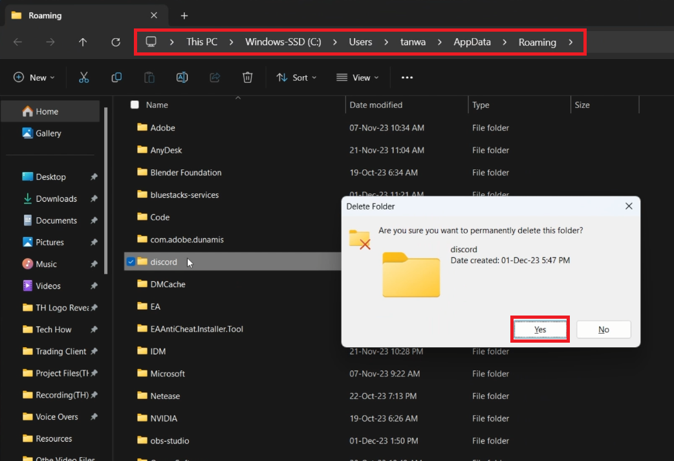Click the Rename icon in toolbar
This screenshot has width=674, height=461.
click(x=182, y=78)
